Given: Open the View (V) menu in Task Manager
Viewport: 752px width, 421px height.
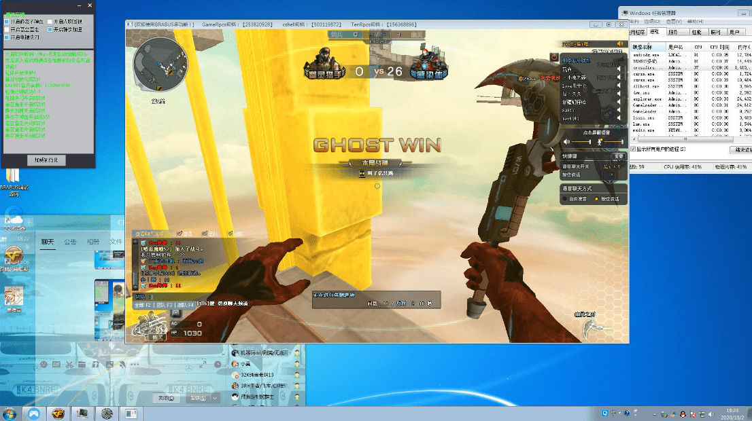Looking at the screenshot, I should click(674, 22).
